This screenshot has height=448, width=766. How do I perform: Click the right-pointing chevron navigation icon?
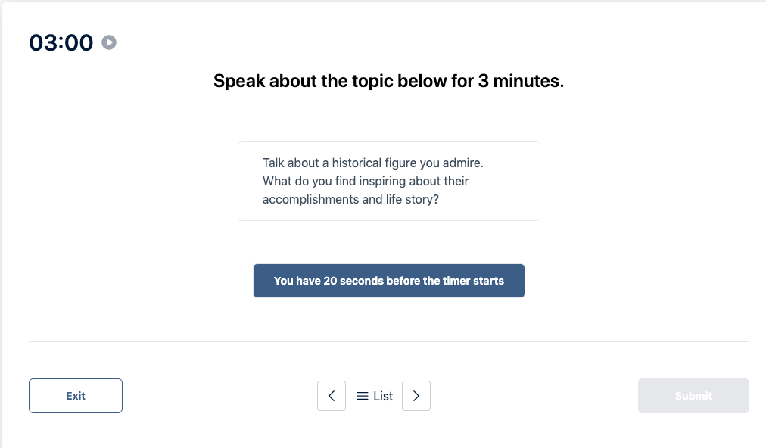pos(416,396)
